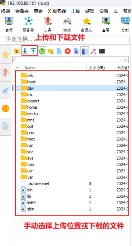Screen dimensions: 132x246
Task: Click the download file icon in SFTP toolbar
Action: (25, 51)
